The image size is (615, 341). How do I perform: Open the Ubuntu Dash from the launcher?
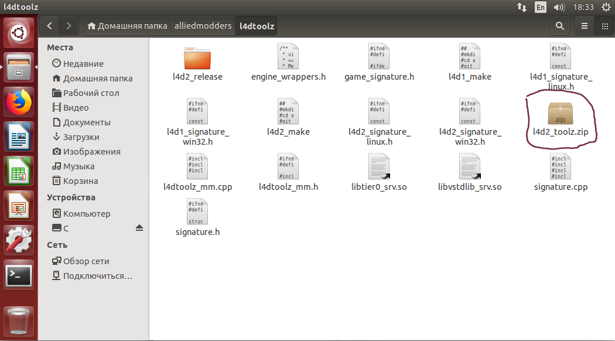[18, 33]
